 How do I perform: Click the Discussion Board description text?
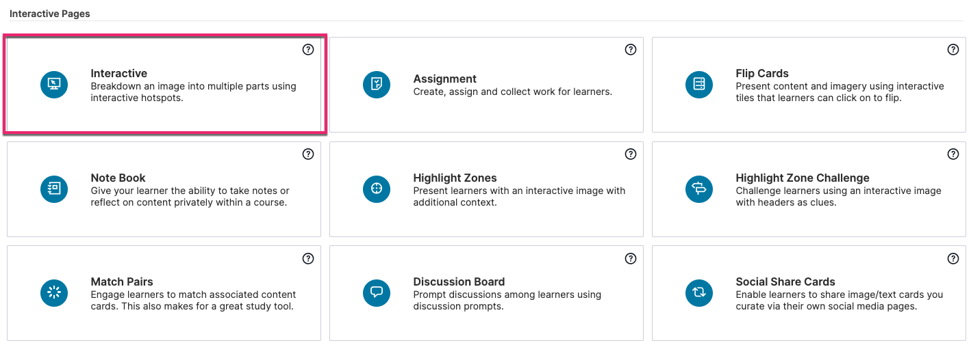click(x=507, y=301)
